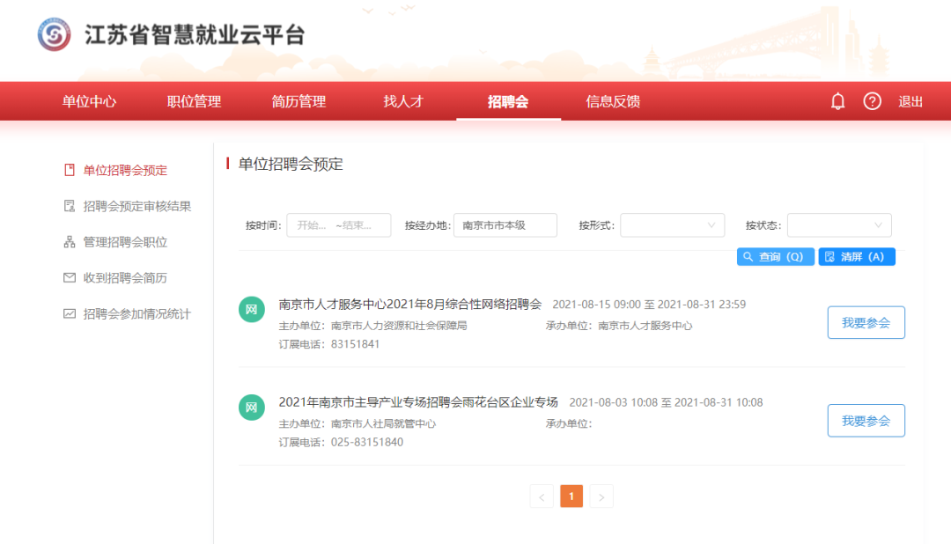The height and width of the screenshot is (544, 951).
Task: Click the 招聘会参加情况统计 chart icon
Action: point(70,313)
